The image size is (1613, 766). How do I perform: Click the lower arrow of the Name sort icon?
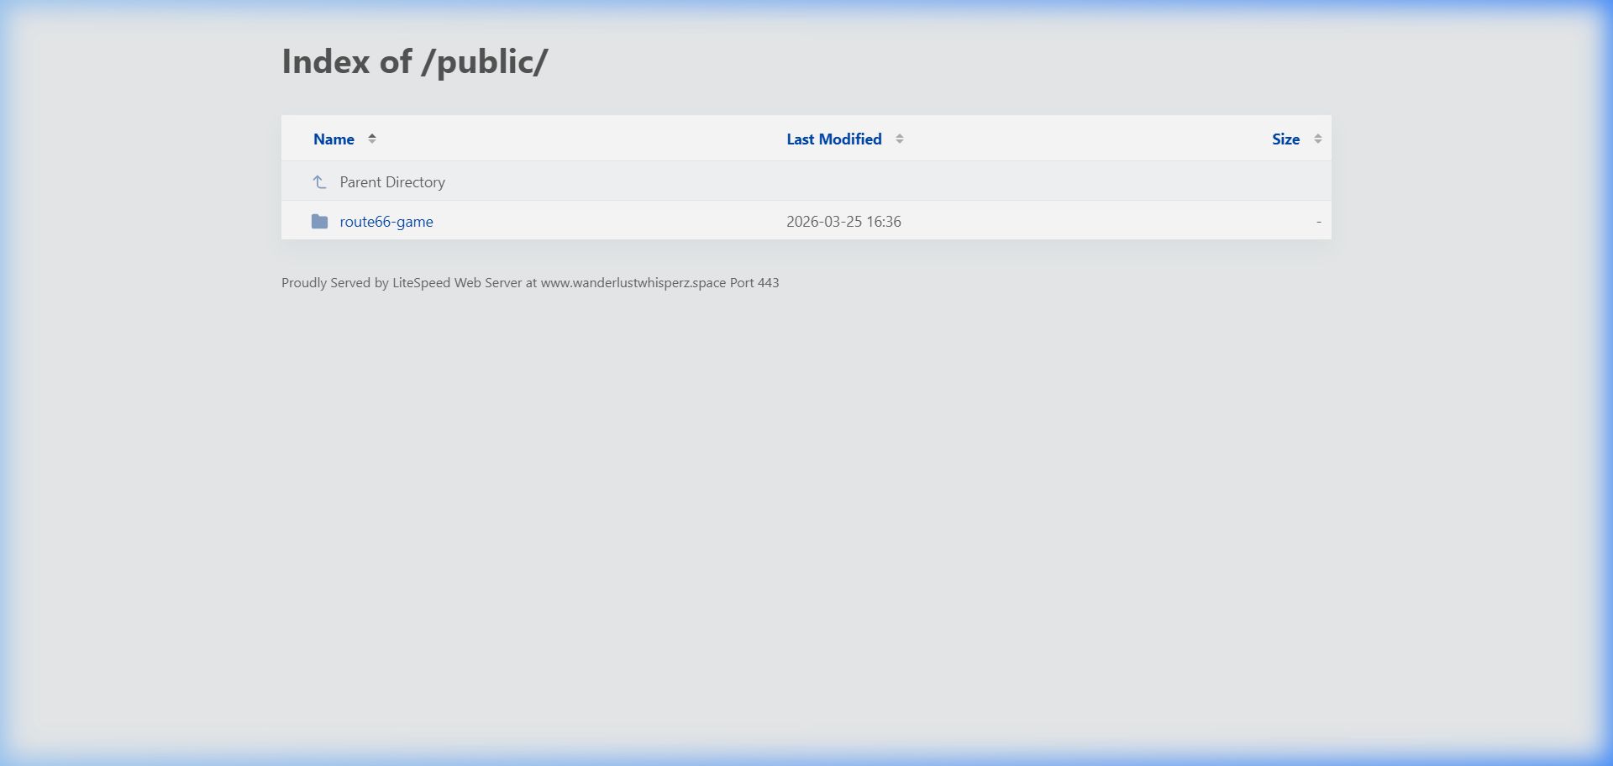[372, 142]
